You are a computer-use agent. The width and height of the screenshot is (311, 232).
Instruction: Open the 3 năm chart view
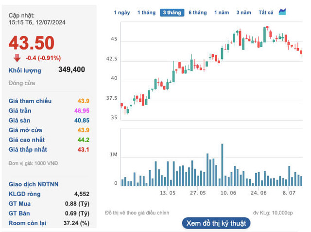click(x=244, y=13)
